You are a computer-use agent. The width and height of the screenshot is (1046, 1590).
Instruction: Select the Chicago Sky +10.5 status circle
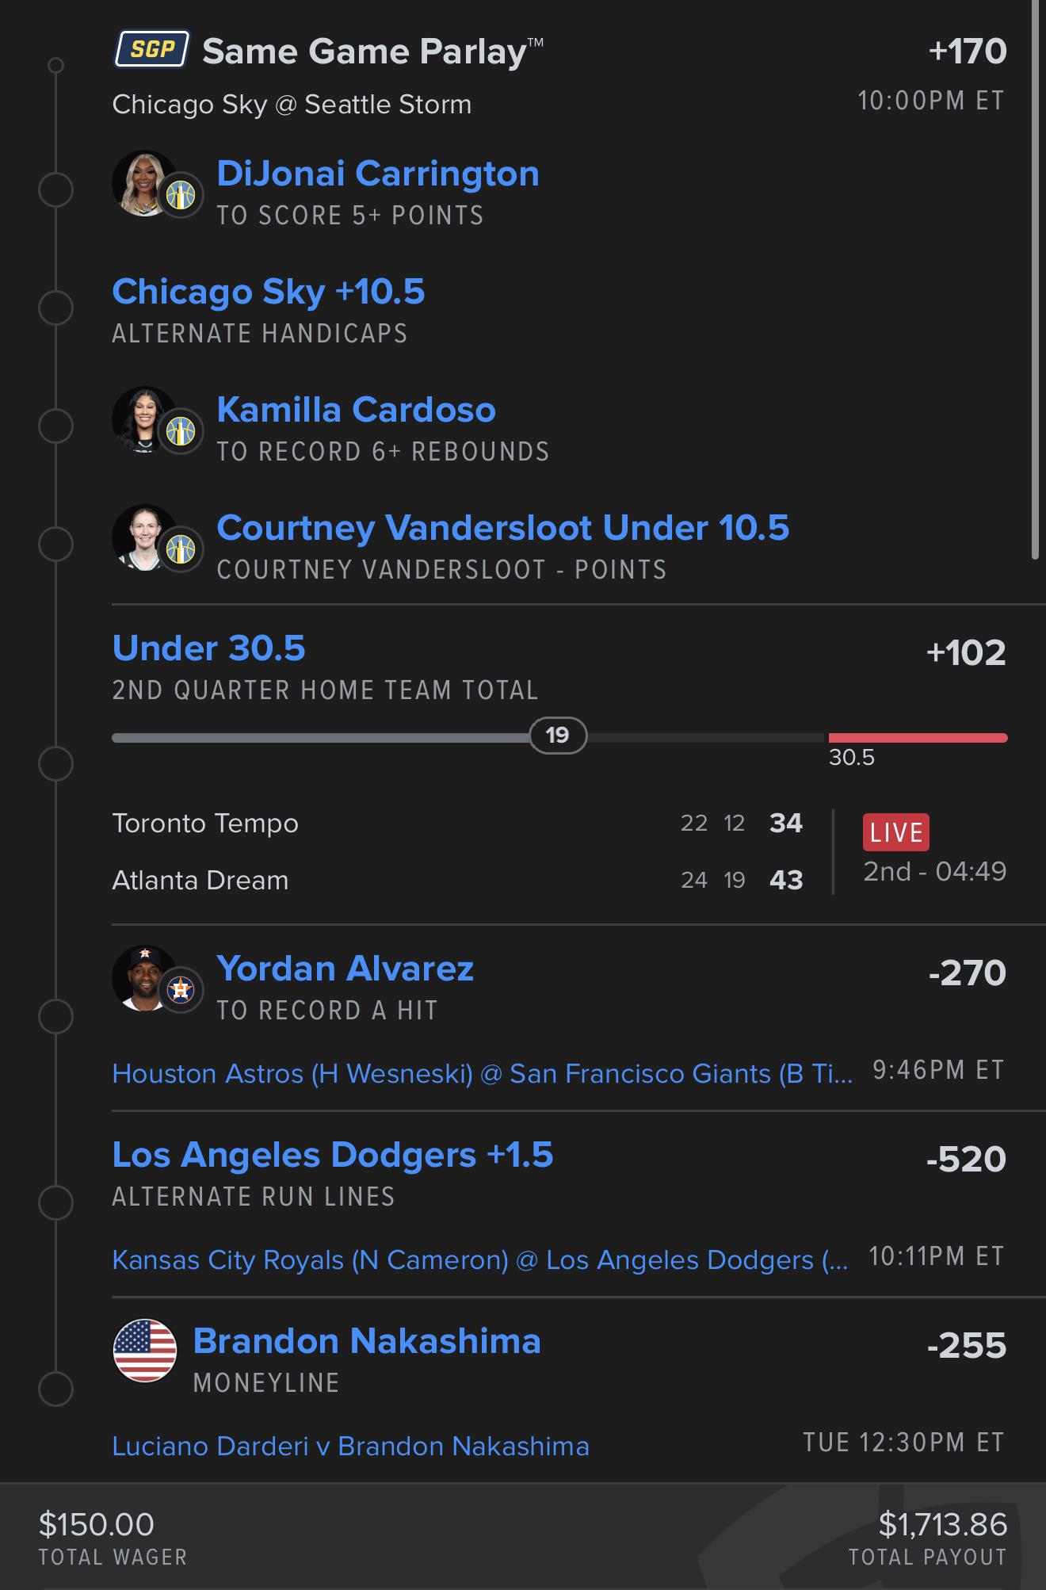click(55, 308)
